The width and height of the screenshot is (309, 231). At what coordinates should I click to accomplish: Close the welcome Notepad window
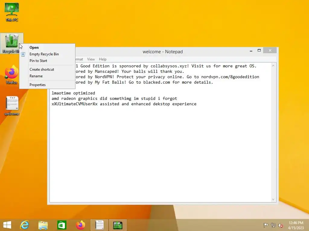tap(270, 51)
